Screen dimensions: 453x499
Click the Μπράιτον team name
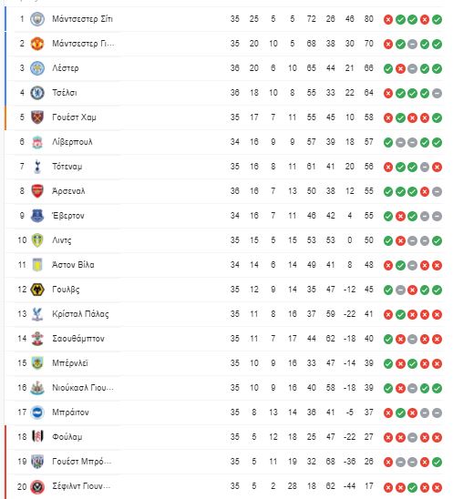(x=70, y=412)
